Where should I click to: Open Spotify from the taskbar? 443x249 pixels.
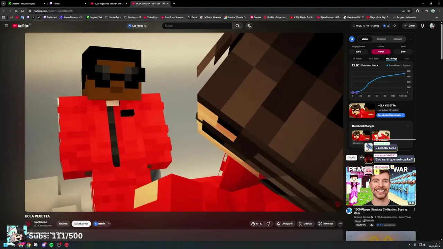51,245
